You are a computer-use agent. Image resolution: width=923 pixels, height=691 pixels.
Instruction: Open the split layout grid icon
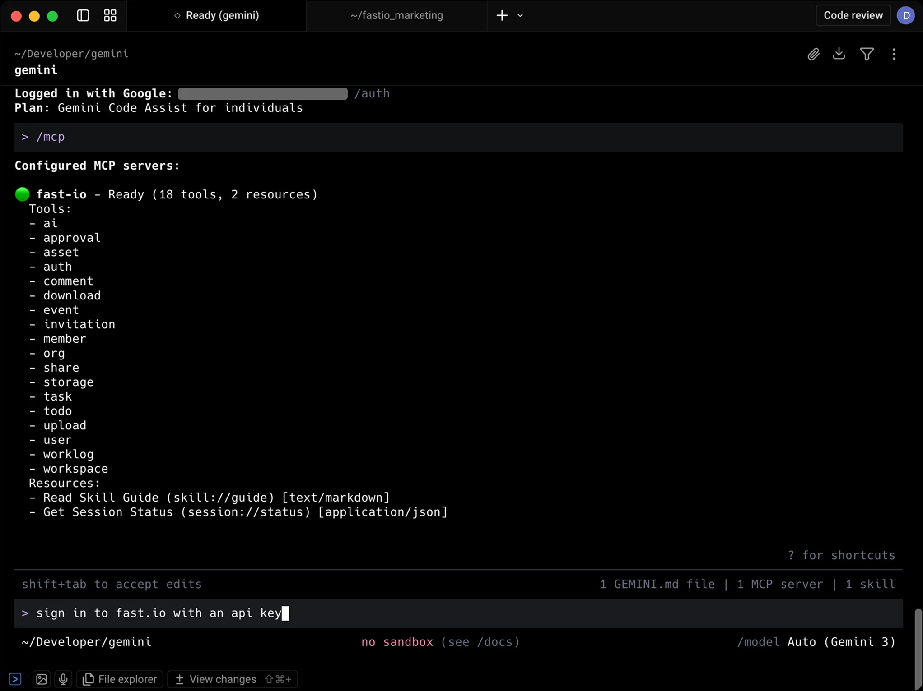109,15
